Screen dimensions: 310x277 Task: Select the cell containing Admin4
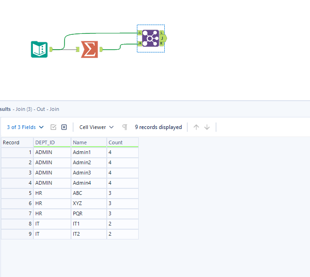pyautogui.click(x=89, y=183)
